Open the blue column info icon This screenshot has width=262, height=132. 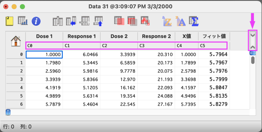pyautogui.click(x=36, y=21)
